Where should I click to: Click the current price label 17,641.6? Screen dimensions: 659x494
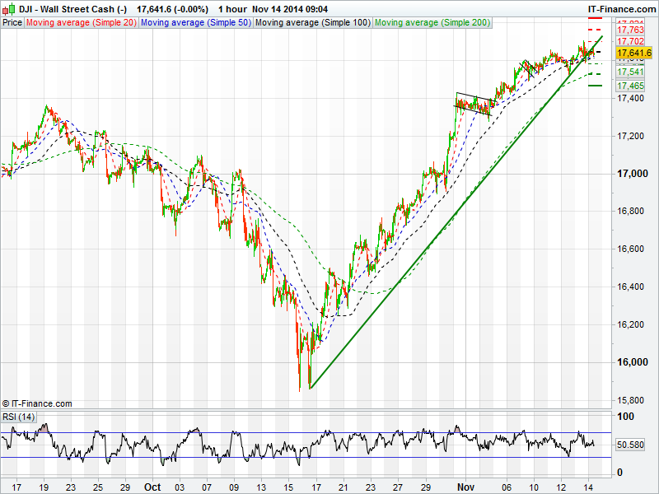633,53
